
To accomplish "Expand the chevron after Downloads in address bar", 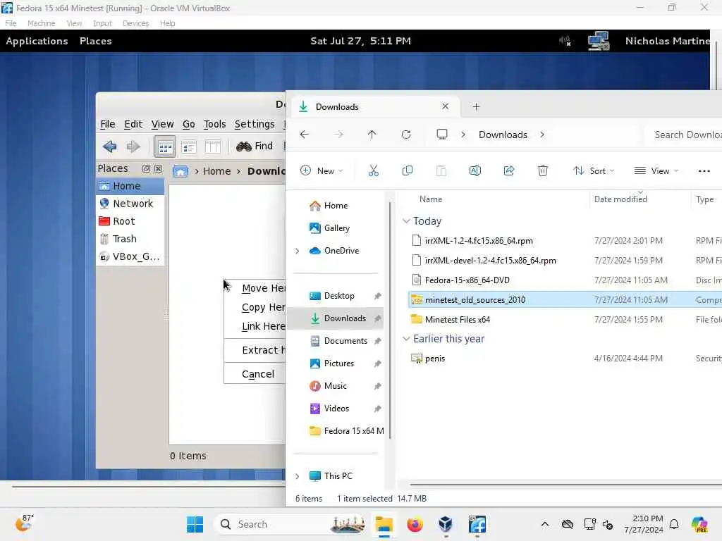I will (542, 135).
